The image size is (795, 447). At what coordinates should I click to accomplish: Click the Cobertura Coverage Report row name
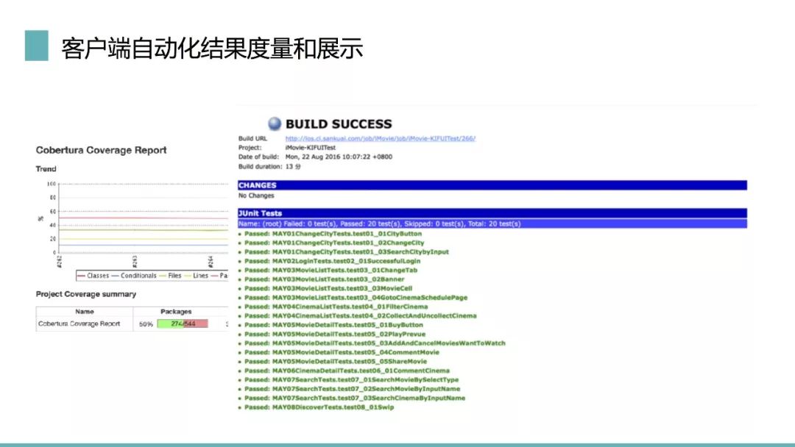79,323
